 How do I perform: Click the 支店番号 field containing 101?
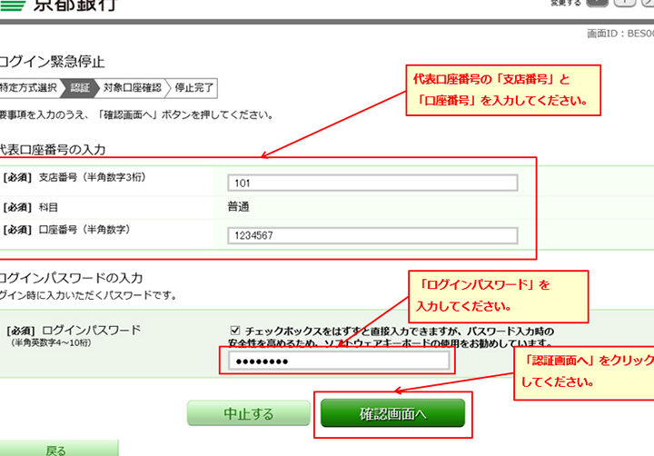tap(372, 183)
